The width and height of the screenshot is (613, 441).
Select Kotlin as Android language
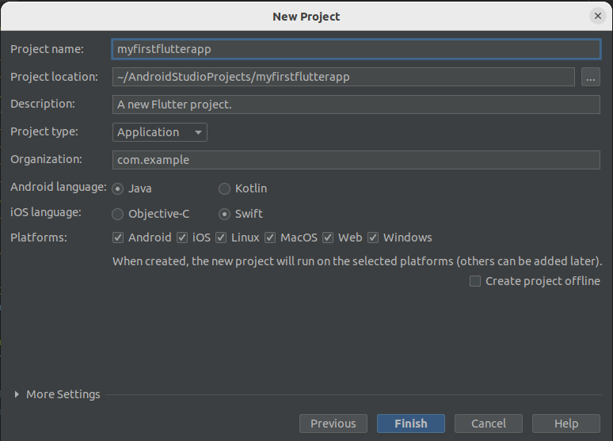click(x=225, y=188)
